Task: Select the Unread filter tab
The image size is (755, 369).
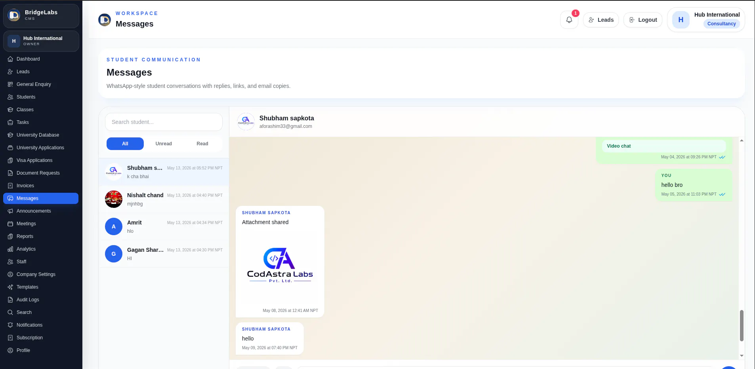Action: pos(164,144)
